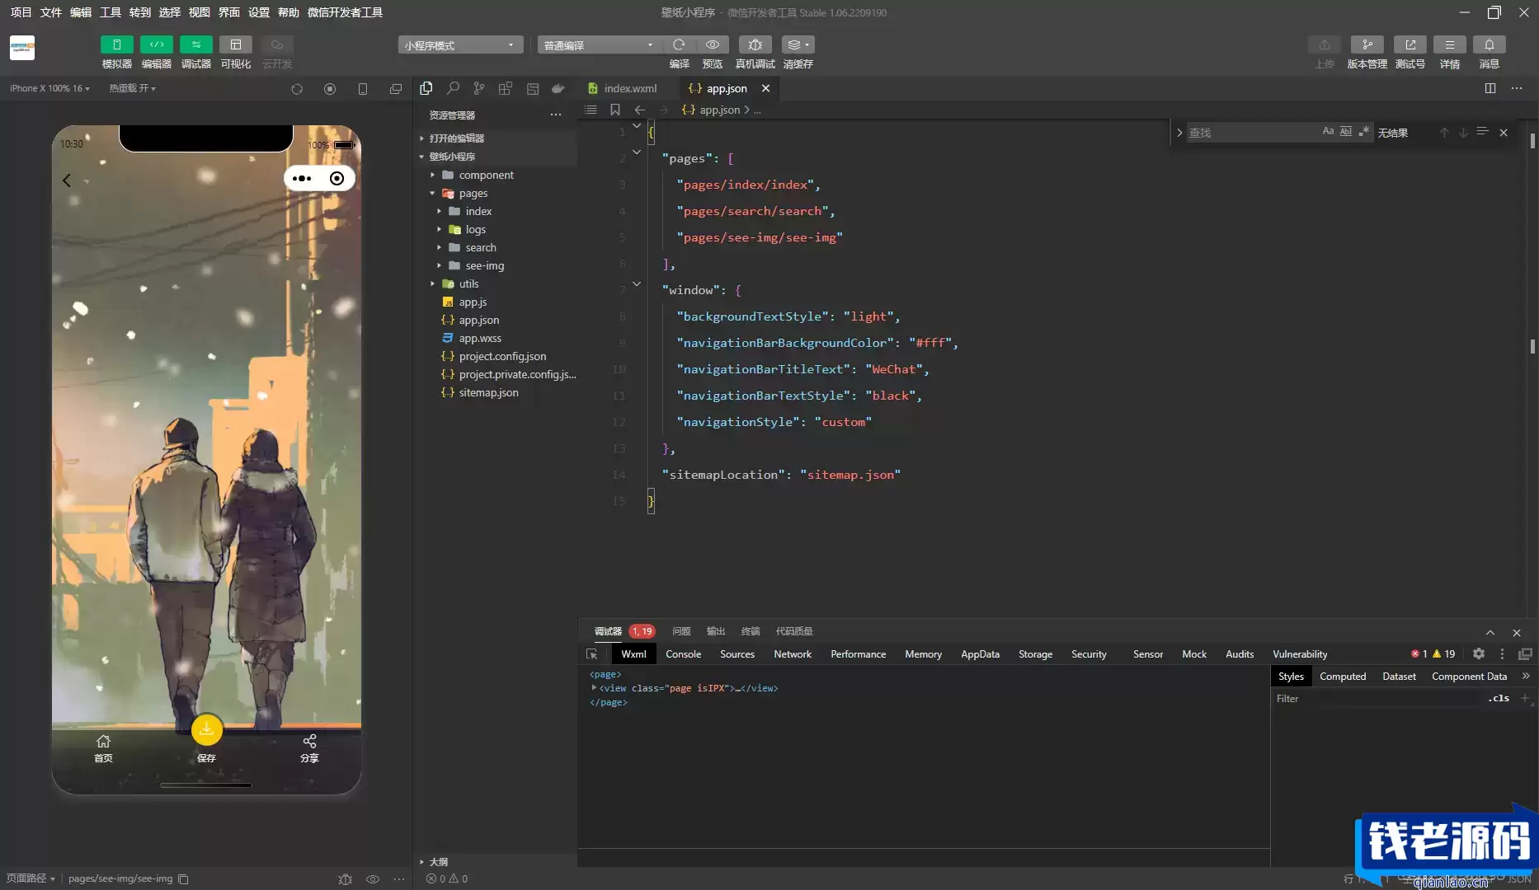Open devtools settings gear
Screen dimensions: 1539x890
pyautogui.click(x=1479, y=653)
